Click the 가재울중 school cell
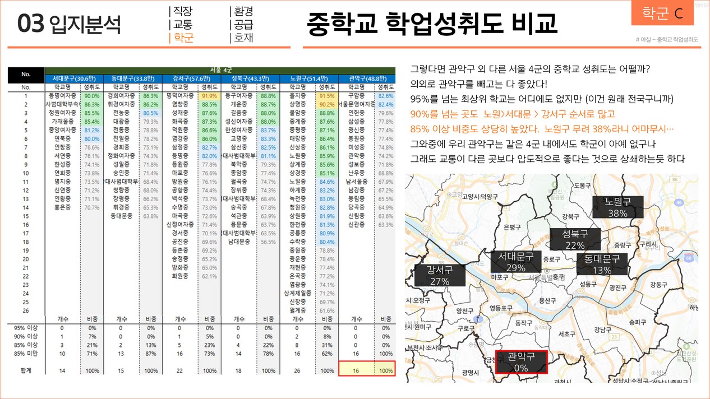 tap(62, 122)
